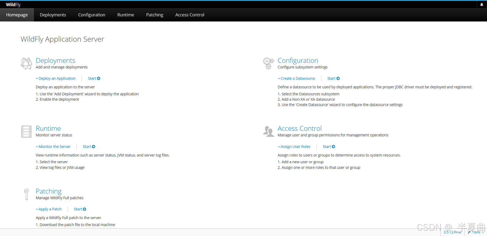Collapse the Deploy an Application section
The height and width of the screenshot is (236, 487).
click(x=56, y=78)
